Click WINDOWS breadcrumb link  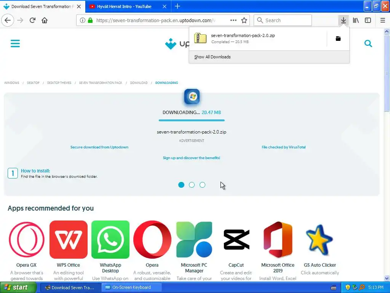click(12, 83)
